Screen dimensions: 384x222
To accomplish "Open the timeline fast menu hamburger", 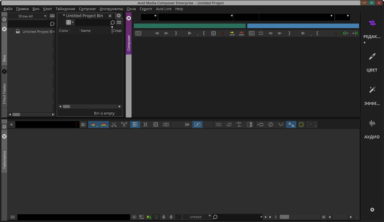I will 13,217.
